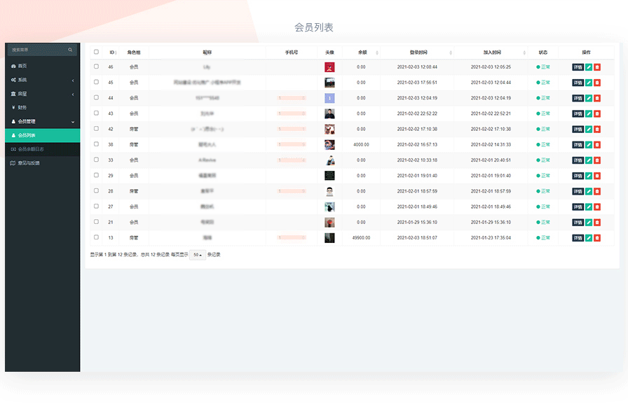Check the checkbox for row ID 33

96,160
